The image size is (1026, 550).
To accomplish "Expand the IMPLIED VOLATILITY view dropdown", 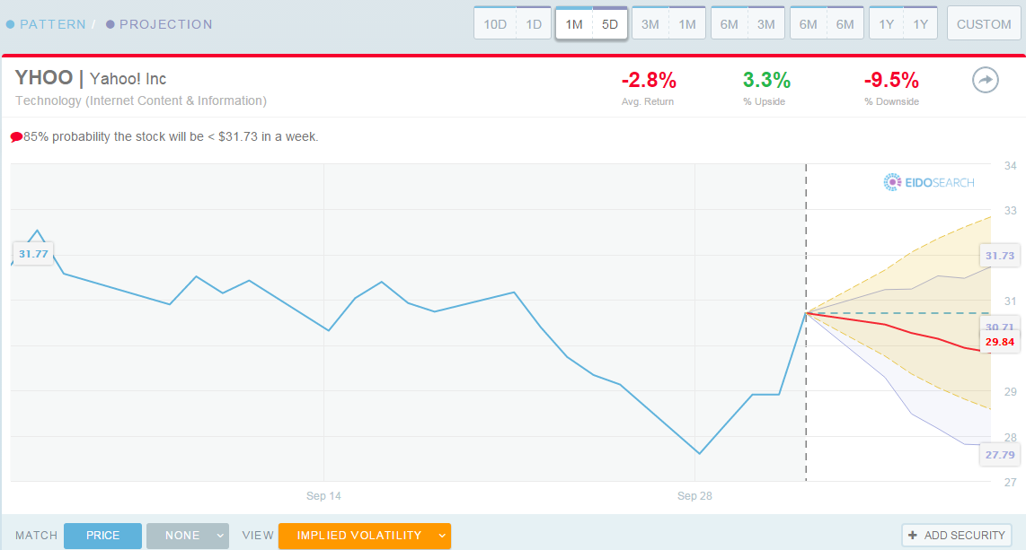I will click(365, 536).
